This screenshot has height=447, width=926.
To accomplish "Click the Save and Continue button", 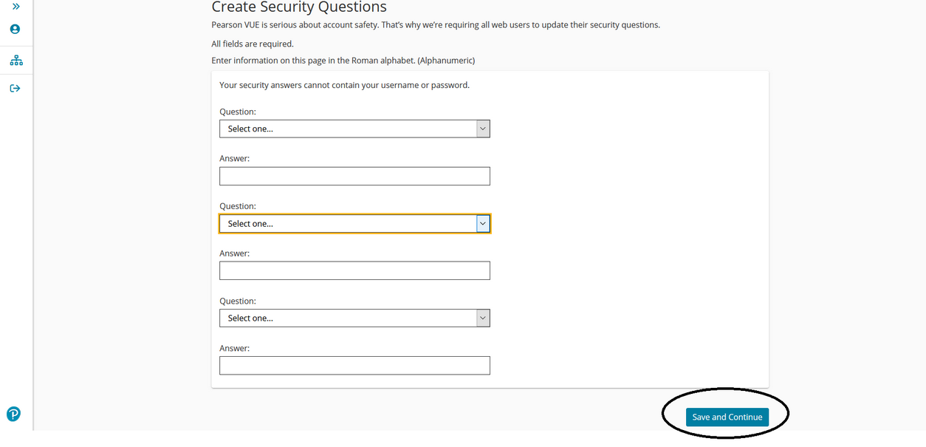I will coord(727,417).
